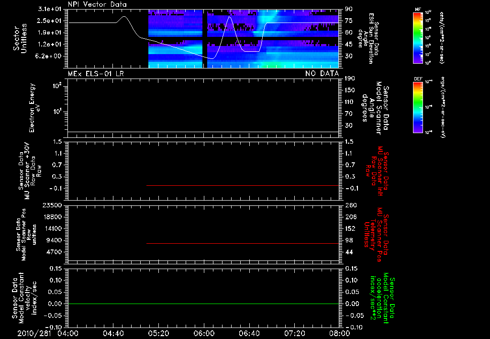Click the "150" scanner angle tick label
Screen dimensions: 490x339
[350, 90]
